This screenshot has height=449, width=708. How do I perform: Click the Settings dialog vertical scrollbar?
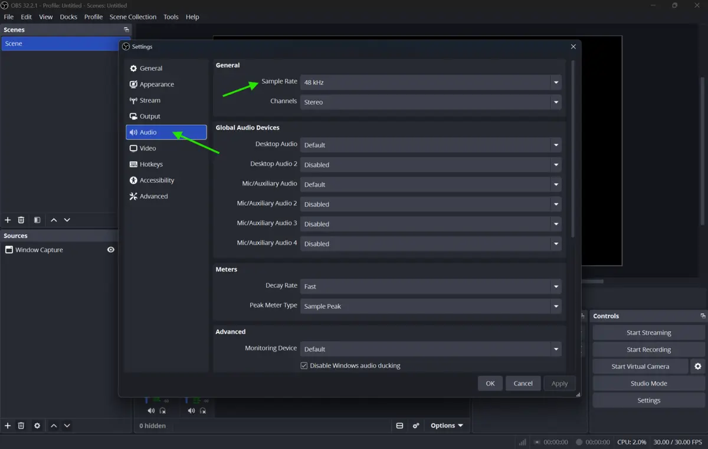click(x=572, y=148)
